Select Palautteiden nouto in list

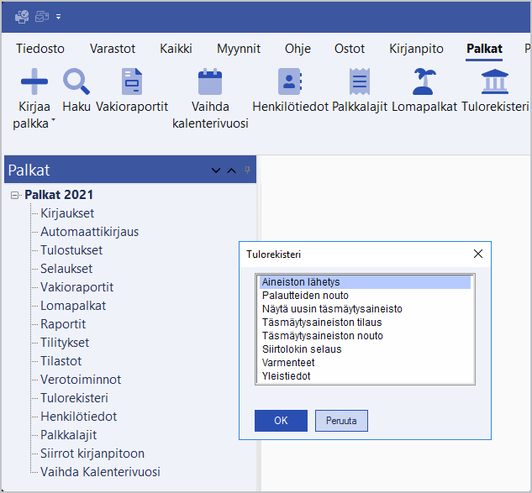pos(304,296)
